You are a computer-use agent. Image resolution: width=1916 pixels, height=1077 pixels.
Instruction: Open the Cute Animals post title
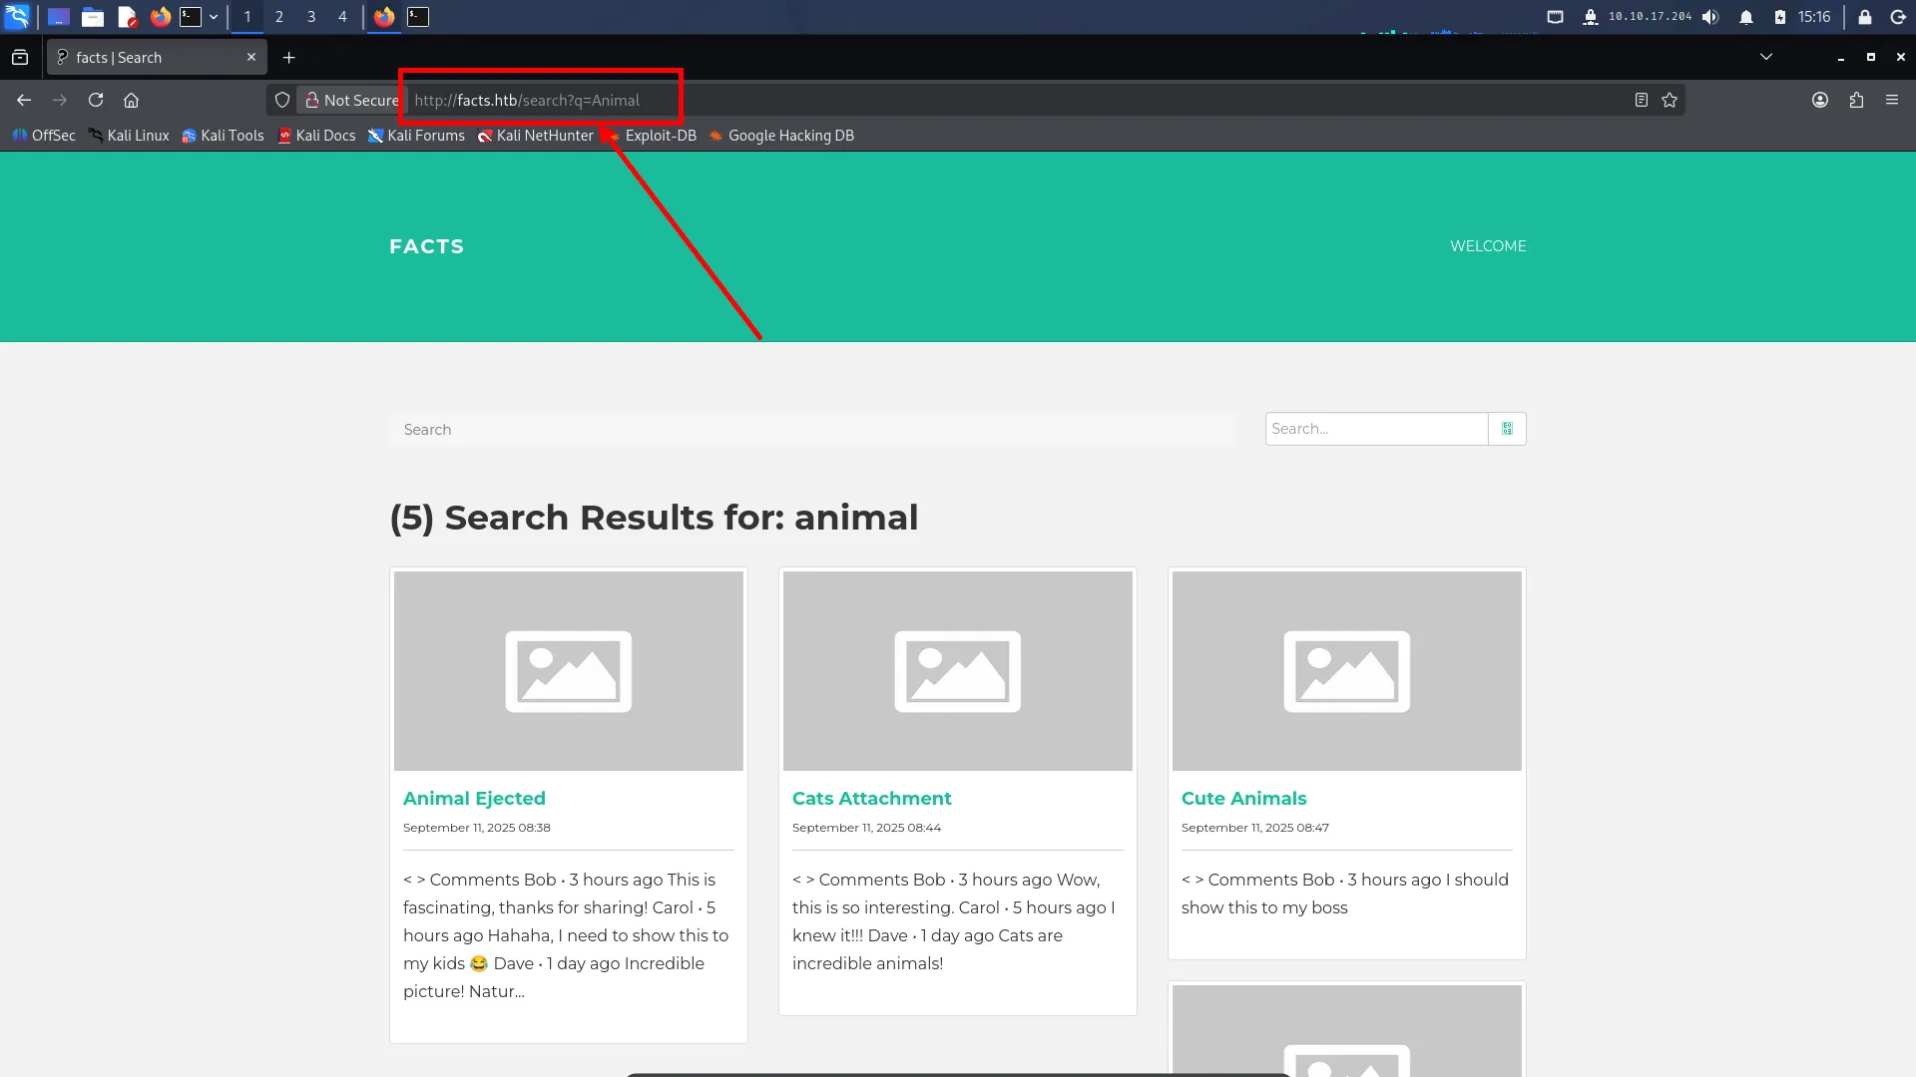pyautogui.click(x=1243, y=799)
